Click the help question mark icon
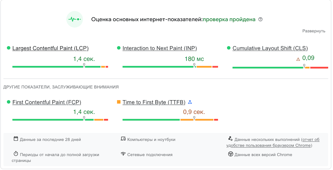This screenshot has height=170, width=333. [260, 19]
